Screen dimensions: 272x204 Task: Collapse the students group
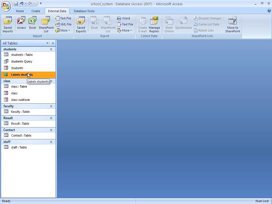[x=51, y=49]
